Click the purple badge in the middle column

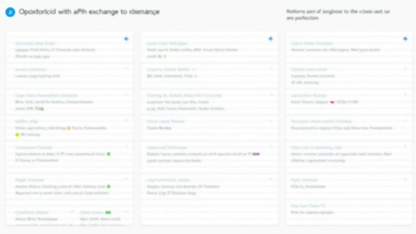coord(256,154)
